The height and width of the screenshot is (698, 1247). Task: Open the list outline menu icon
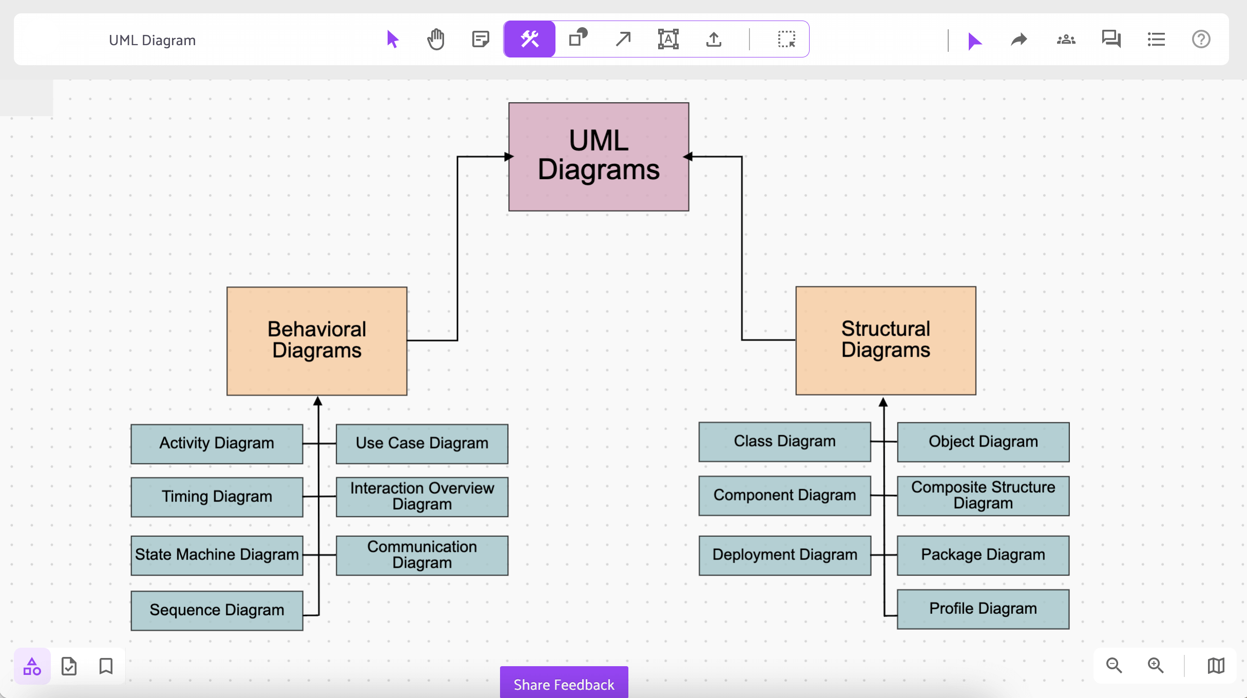pyautogui.click(x=1156, y=40)
